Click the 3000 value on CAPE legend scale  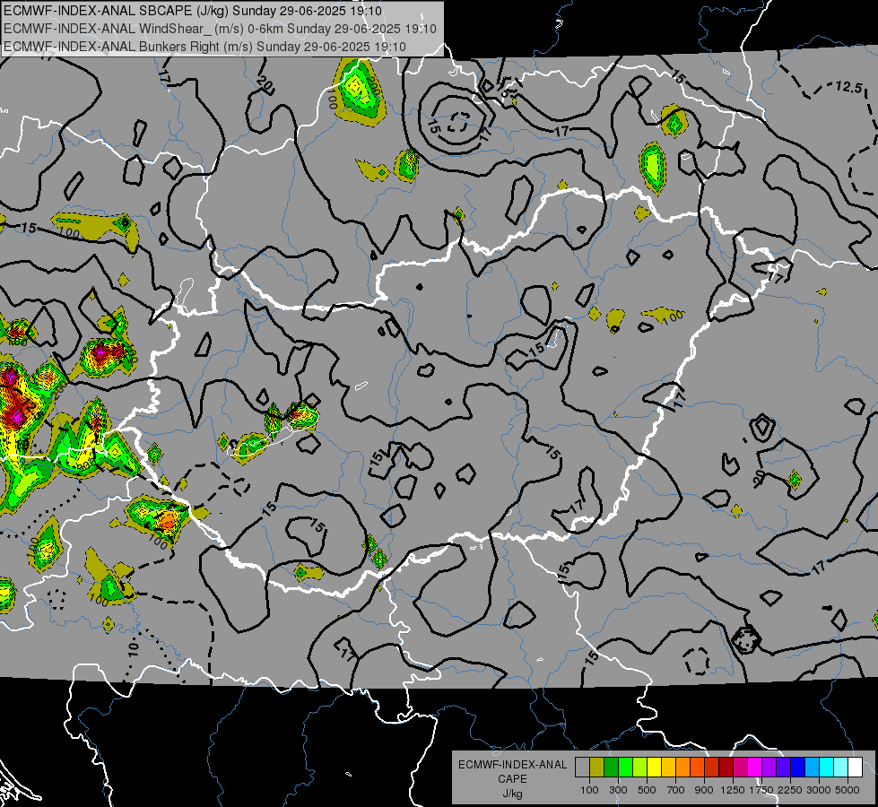819,790
